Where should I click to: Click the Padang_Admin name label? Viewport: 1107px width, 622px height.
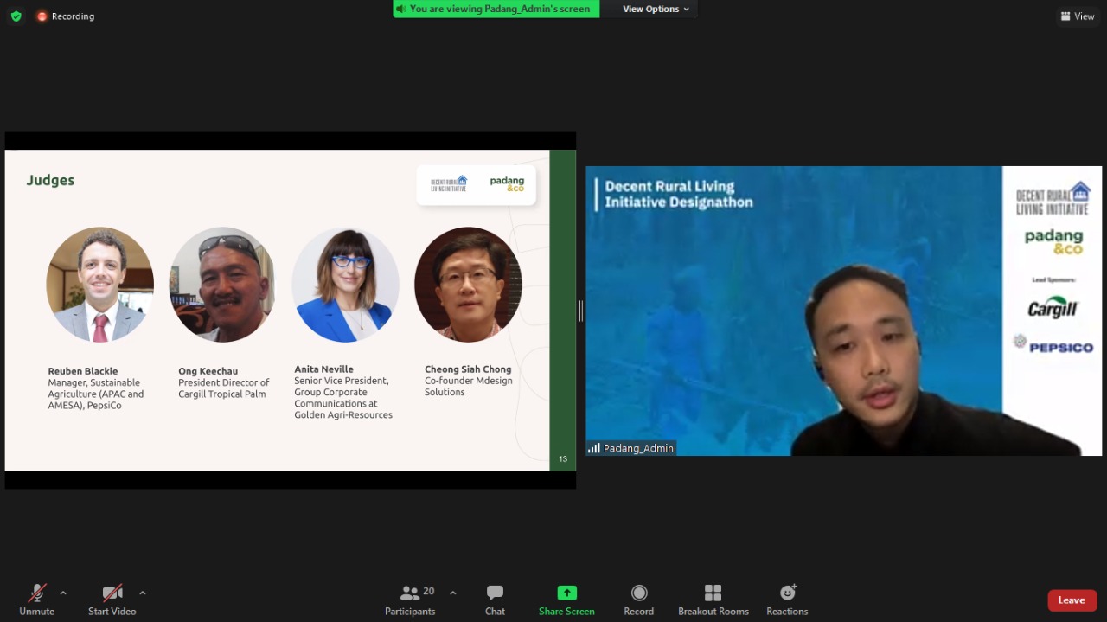tap(631, 448)
